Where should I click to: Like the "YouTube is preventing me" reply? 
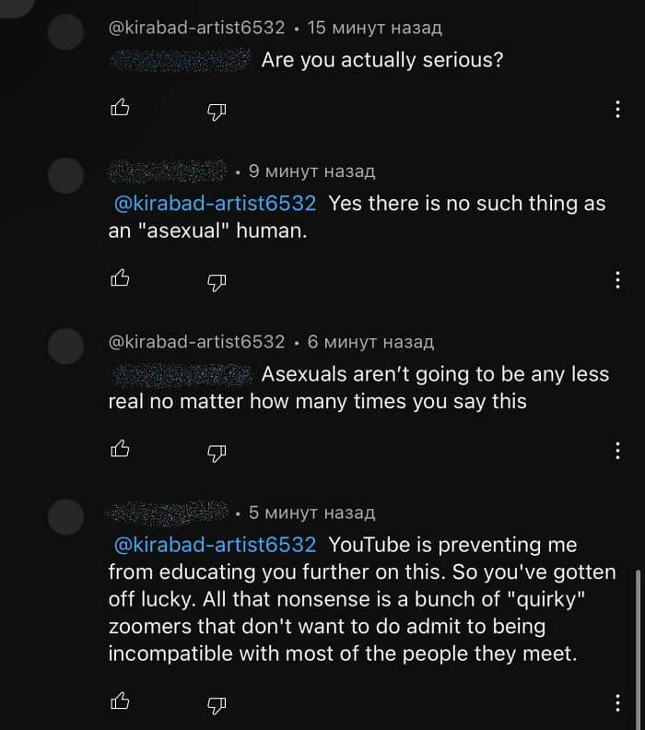pyautogui.click(x=120, y=703)
